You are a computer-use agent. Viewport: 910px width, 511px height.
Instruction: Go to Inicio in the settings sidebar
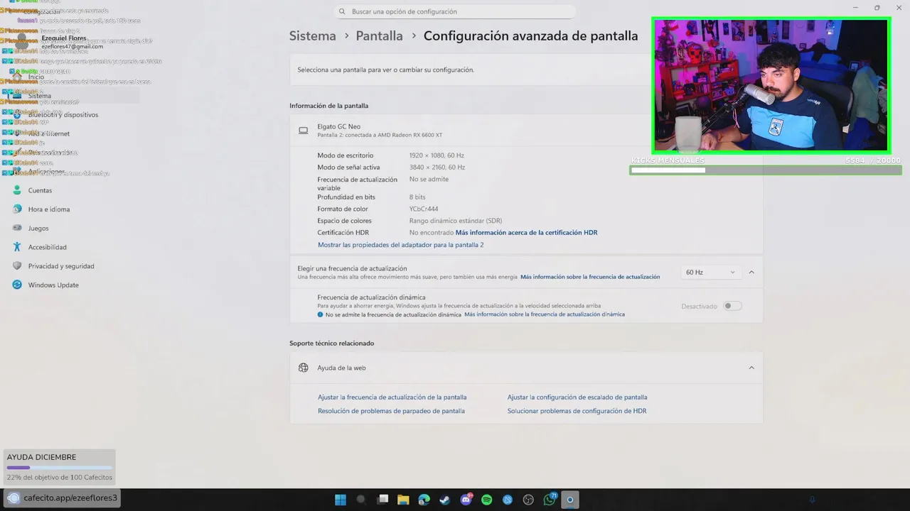coord(36,77)
